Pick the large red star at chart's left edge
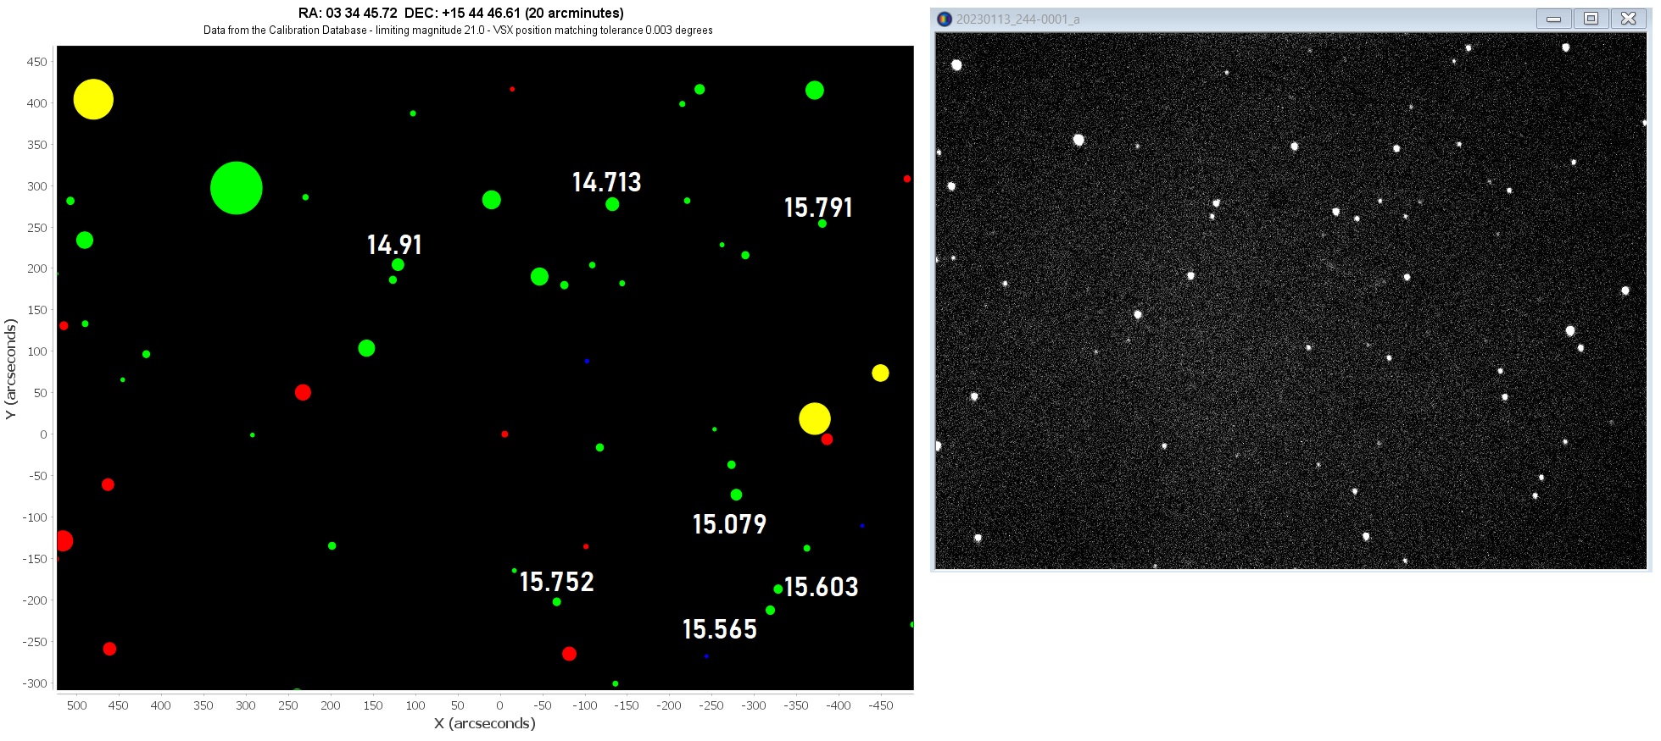 63,540
